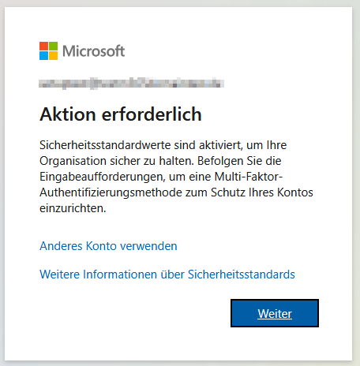360x366 pixels.
Task: Click the red square of the logo
Action: 43,46
